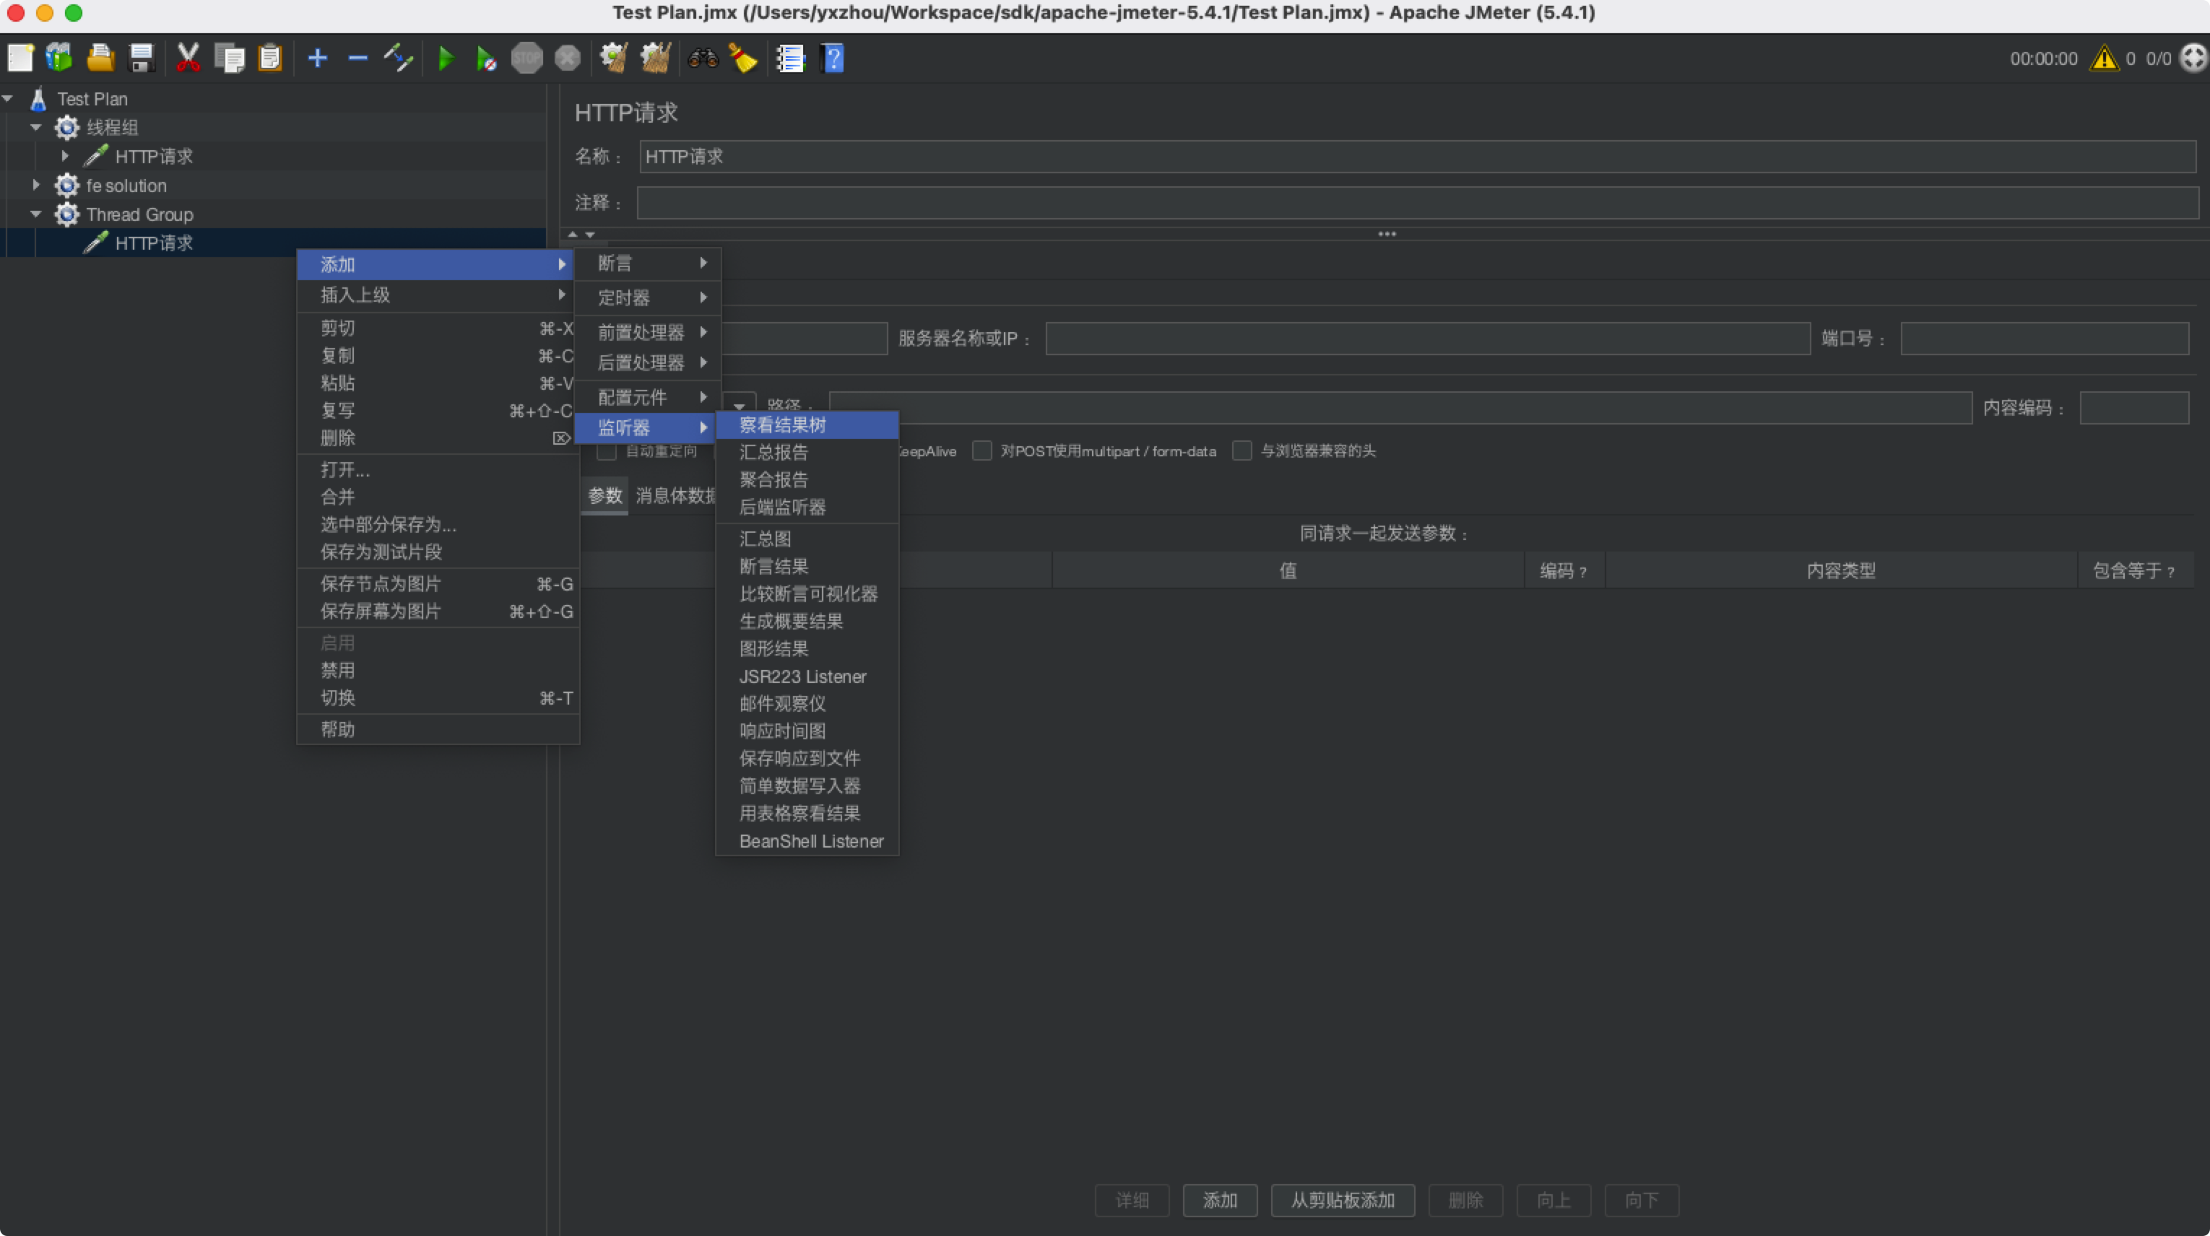The image size is (2210, 1236).
Task: Open the Templates icon in toolbar
Action: [59, 58]
